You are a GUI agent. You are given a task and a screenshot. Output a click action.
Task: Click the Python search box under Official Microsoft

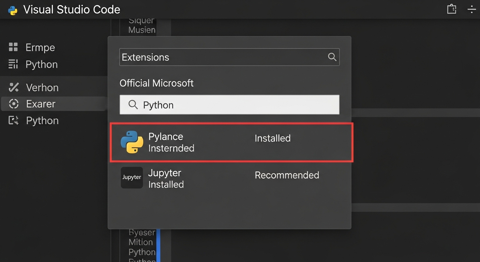pyautogui.click(x=229, y=105)
